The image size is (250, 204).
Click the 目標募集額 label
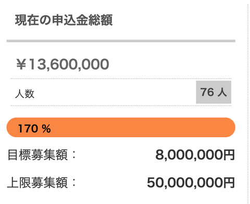click(37, 154)
